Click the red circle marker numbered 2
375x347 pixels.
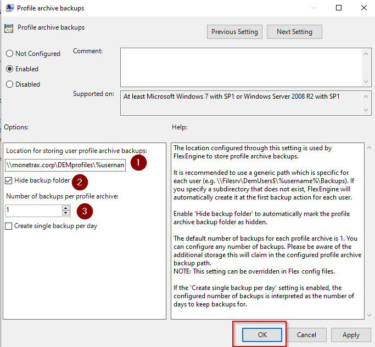pos(80,182)
